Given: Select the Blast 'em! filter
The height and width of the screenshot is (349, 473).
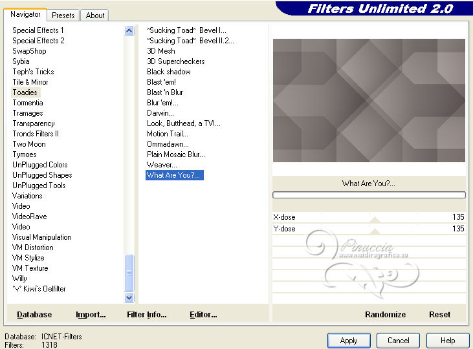Looking at the screenshot, I should coord(161,82).
